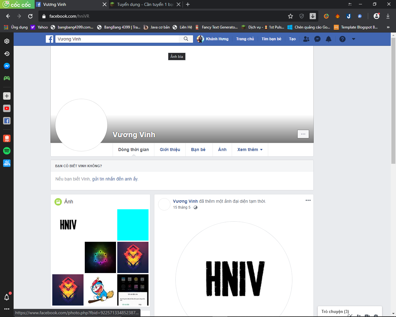This screenshot has width=396, height=317.
Task: Go to Trang chủ home feed
Action: (245, 39)
